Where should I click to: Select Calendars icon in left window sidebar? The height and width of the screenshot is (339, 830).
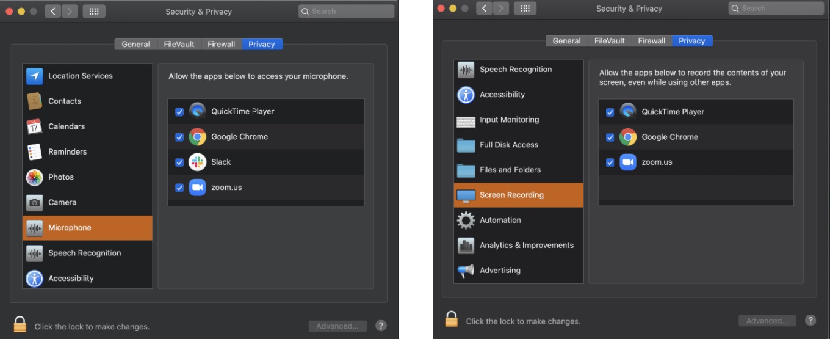[34, 126]
